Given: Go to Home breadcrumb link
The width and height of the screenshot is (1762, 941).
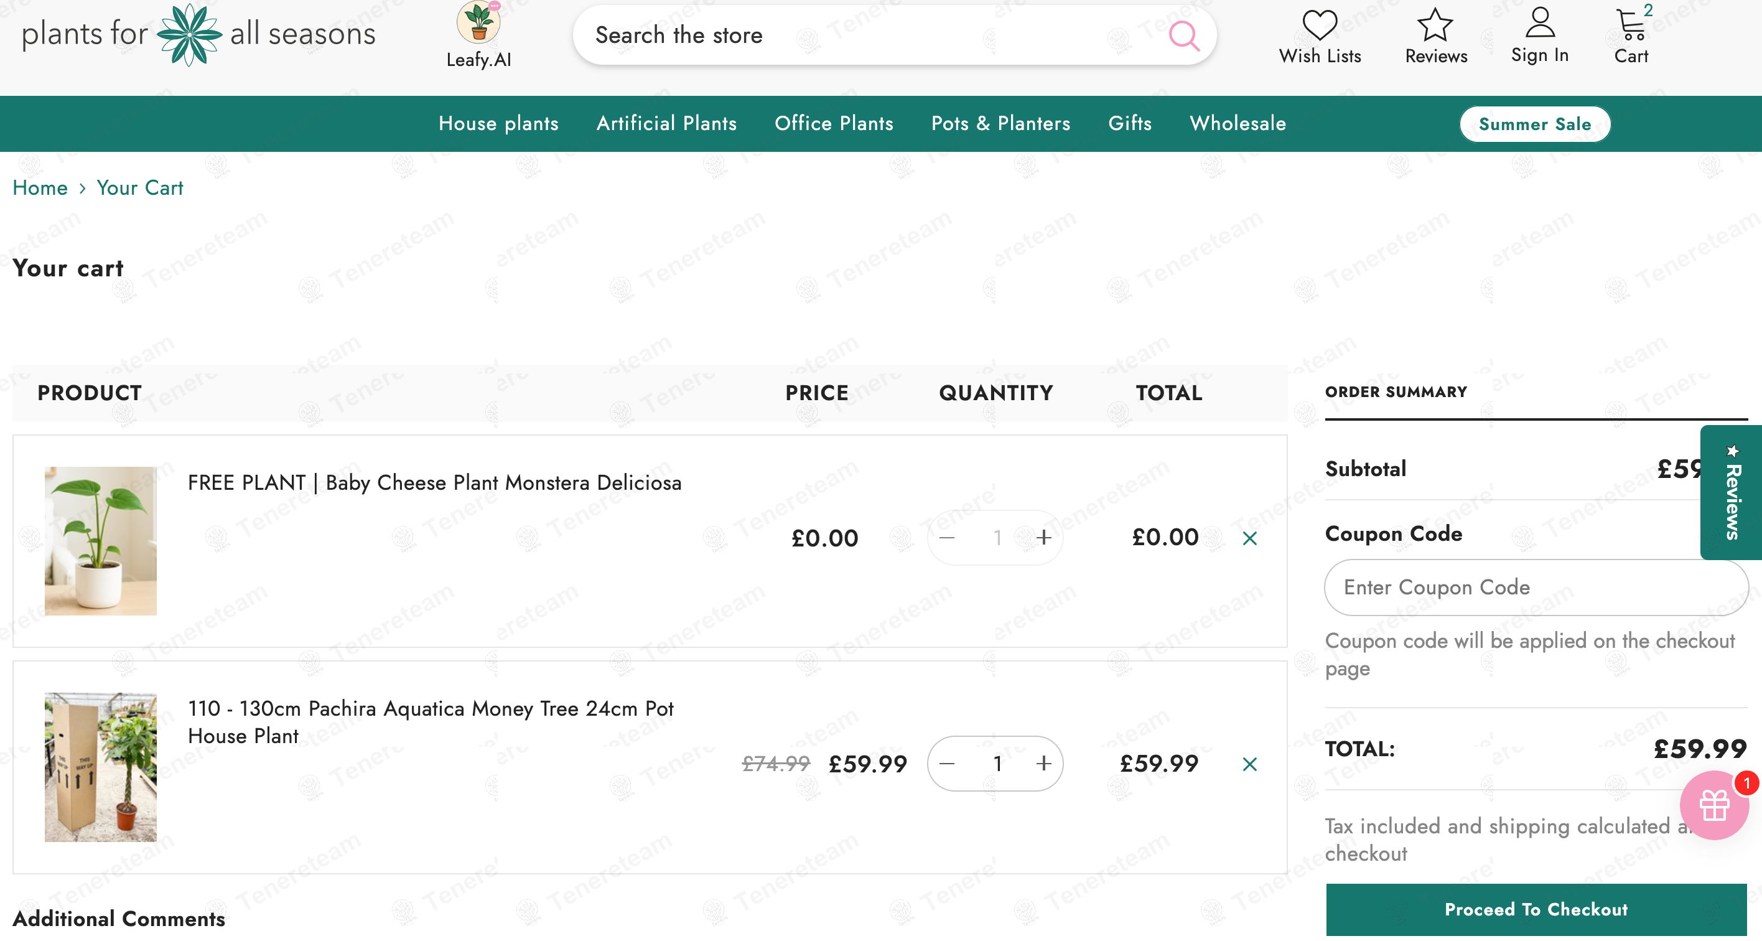Looking at the screenshot, I should (x=40, y=187).
